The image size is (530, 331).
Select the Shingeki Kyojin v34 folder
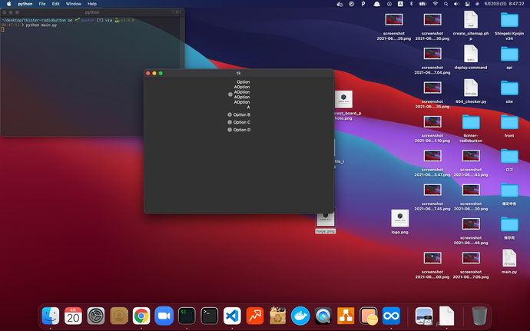[509, 25]
